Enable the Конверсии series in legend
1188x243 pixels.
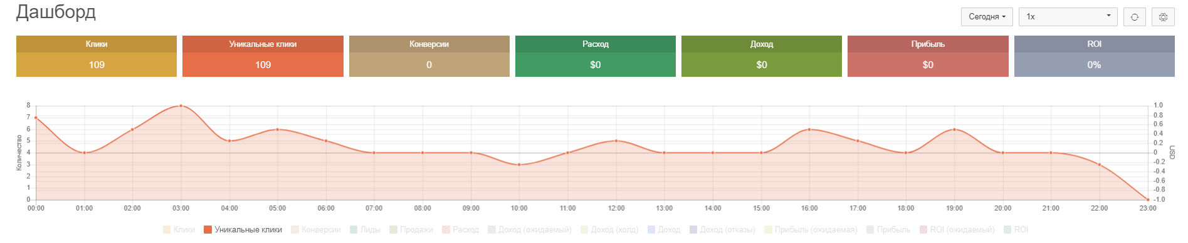[x=316, y=230]
